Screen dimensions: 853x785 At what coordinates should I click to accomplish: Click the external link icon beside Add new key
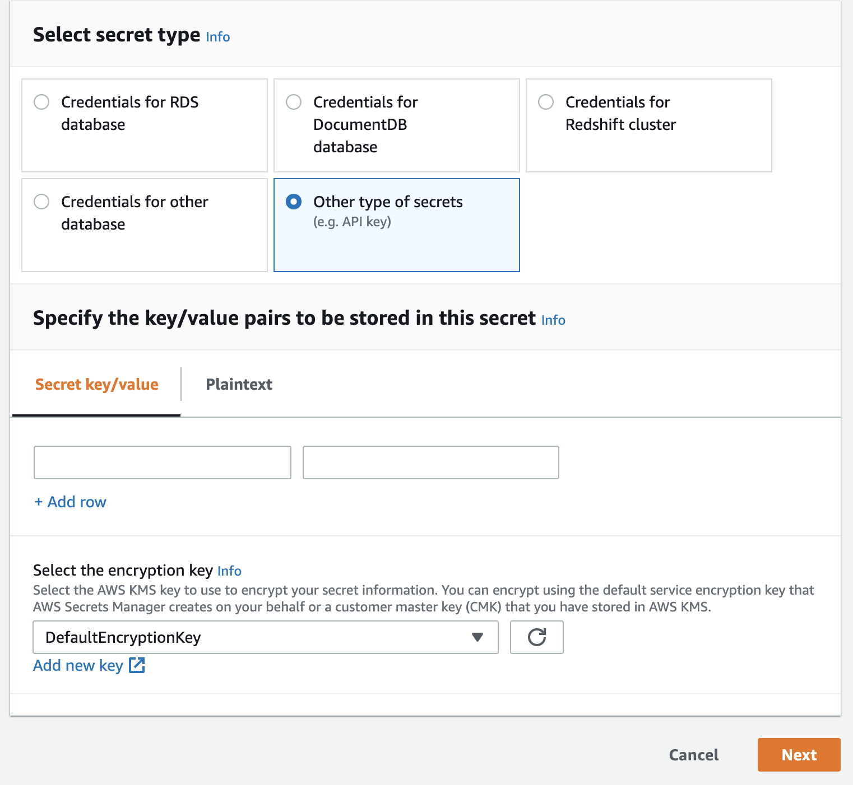coord(137,665)
